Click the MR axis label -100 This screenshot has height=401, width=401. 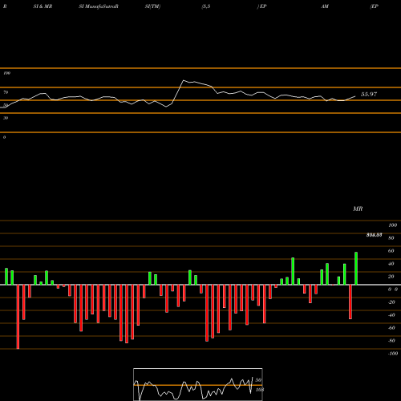(393, 354)
